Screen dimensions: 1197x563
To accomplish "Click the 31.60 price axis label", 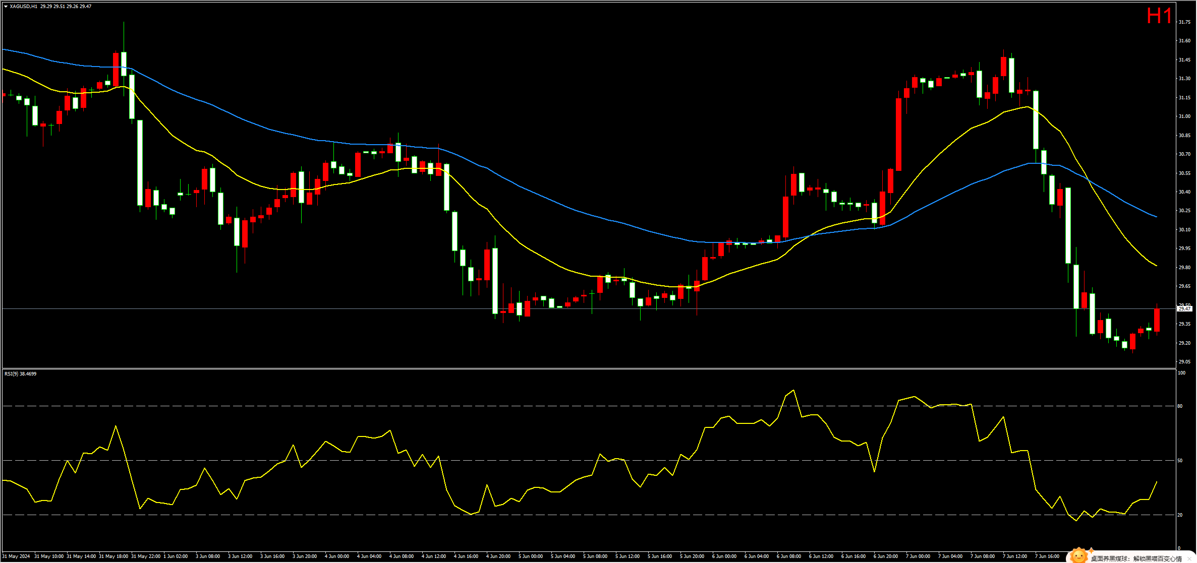I will [1184, 41].
